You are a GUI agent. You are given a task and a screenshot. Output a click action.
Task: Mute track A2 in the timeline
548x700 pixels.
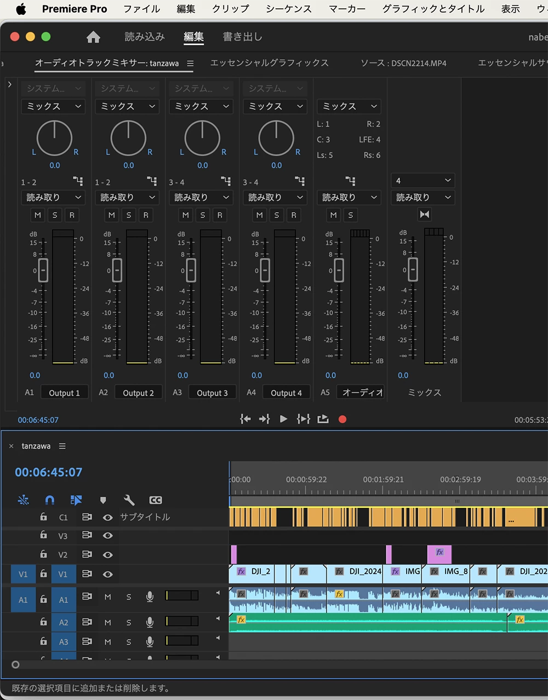108,622
